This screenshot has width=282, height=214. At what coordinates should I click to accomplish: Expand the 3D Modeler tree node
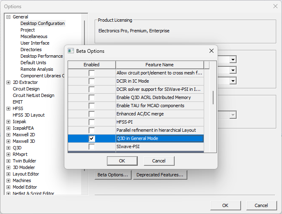pyautogui.click(x=8, y=167)
